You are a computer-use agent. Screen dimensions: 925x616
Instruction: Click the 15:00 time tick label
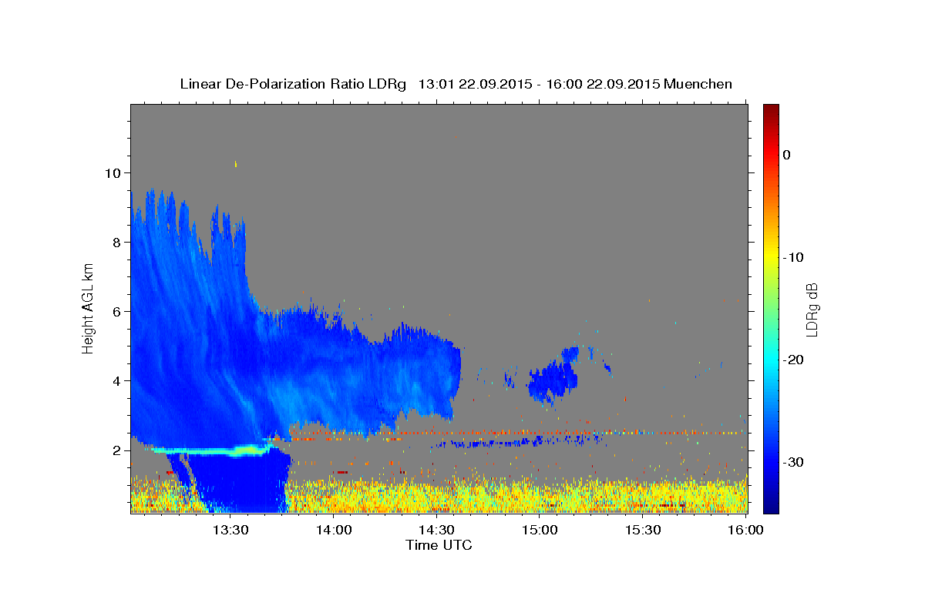tap(540, 531)
